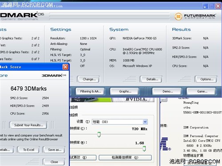Export score using To Excel button
The height and width of the screenshot is (166, 222).
point(28,150)
